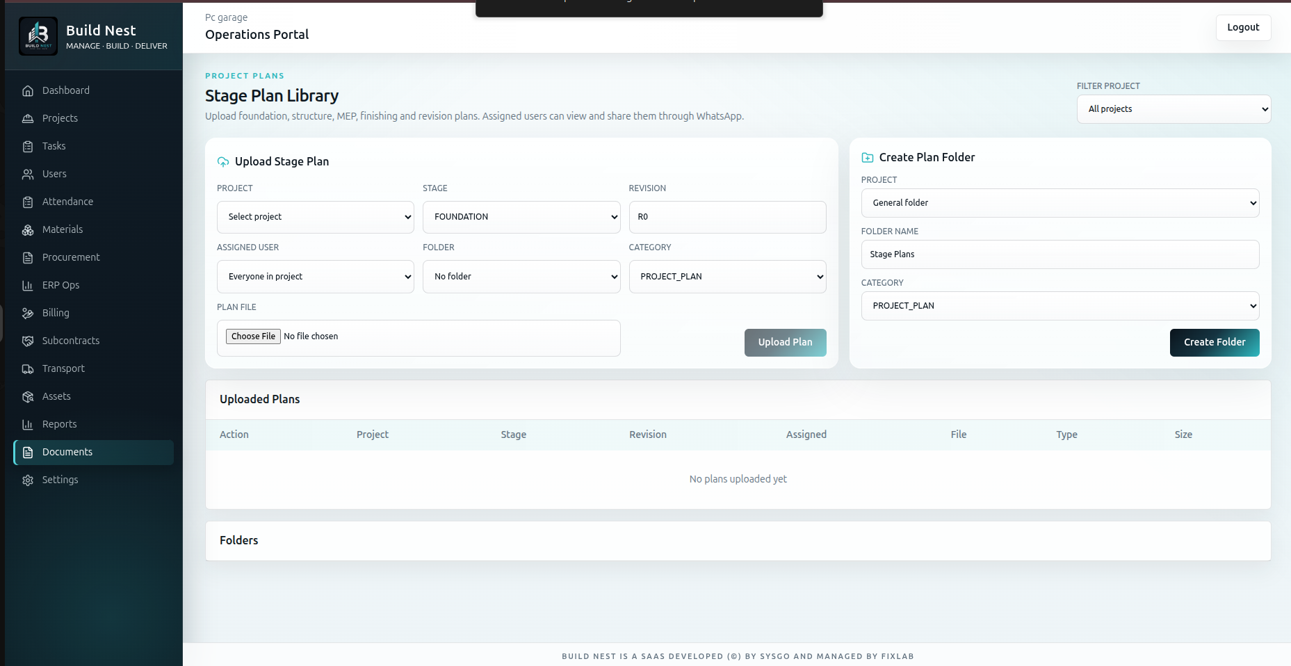
Task: Open Procurement from the sidebar
Action: 93,257
